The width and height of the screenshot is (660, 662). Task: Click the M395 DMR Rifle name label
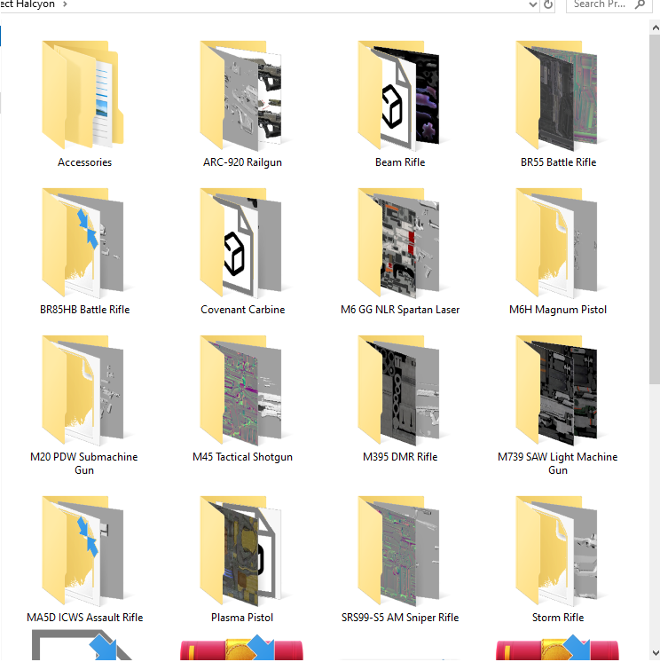coord(400,457)
